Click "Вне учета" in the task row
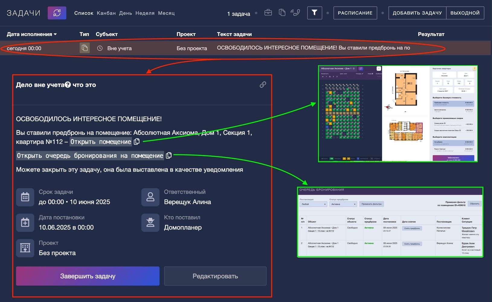This screenshot has width=492, height=302. 120,48
